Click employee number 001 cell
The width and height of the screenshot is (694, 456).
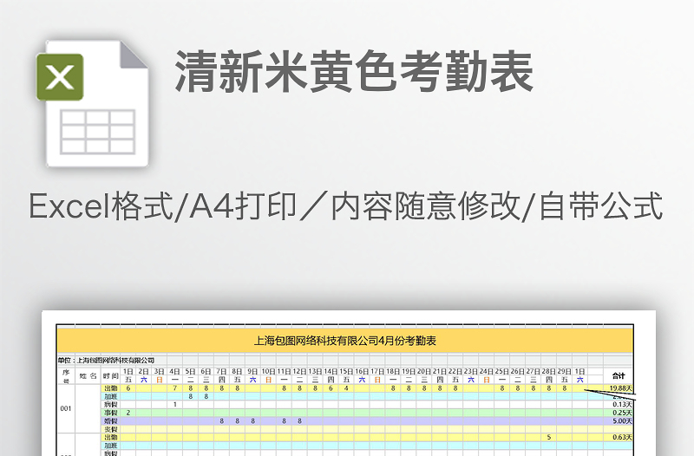[x=66, y=408]
